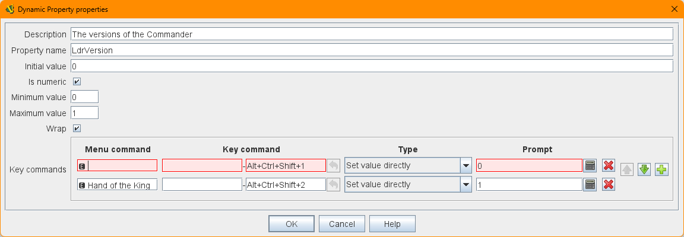Screen dimensions: 684x237
Task: Focus the Property name field
Action: tap(371, 50)
